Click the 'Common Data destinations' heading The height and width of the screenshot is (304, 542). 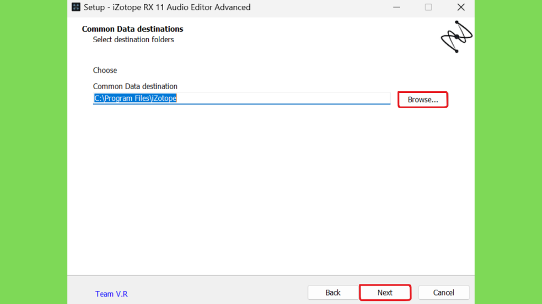[132, 29]
